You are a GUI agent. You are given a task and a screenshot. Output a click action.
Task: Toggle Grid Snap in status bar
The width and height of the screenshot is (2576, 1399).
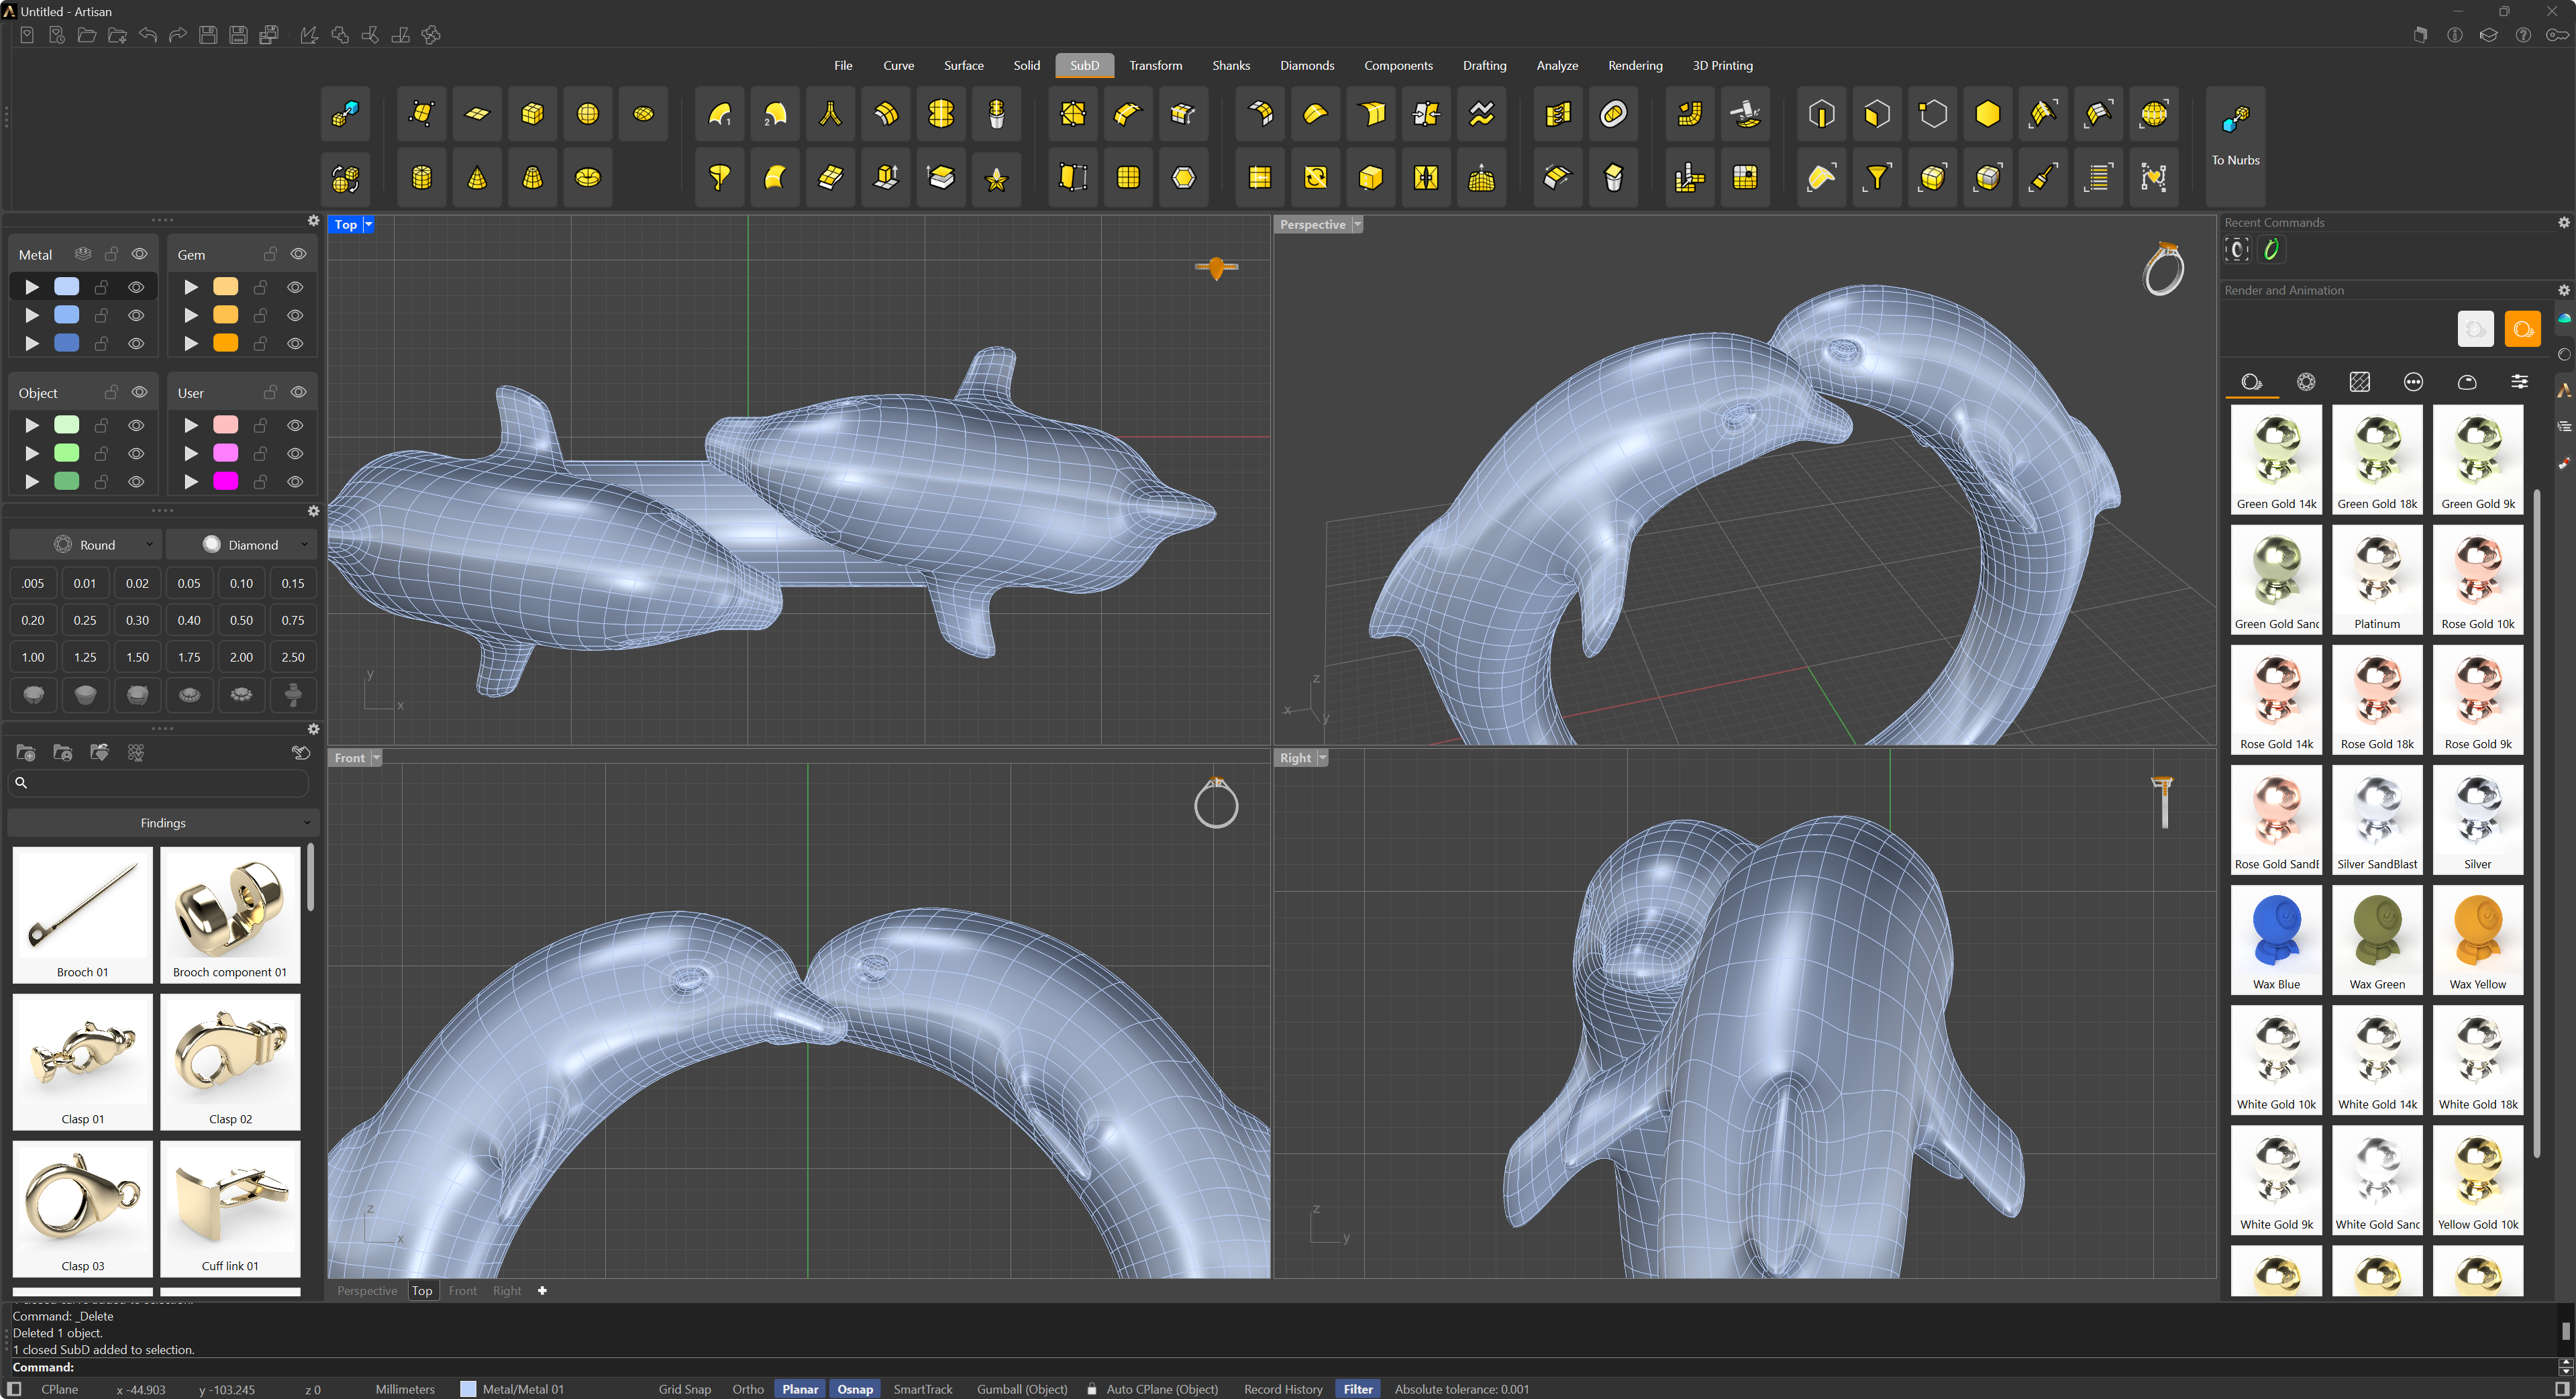point(684,1388)
